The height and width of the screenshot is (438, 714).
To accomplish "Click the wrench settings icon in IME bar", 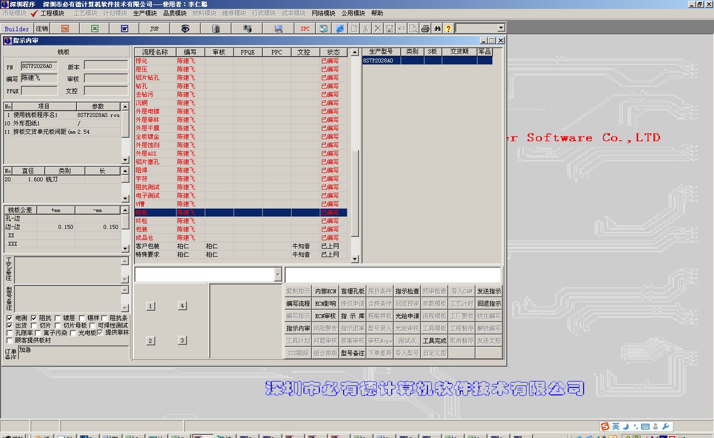I will 665,427.
